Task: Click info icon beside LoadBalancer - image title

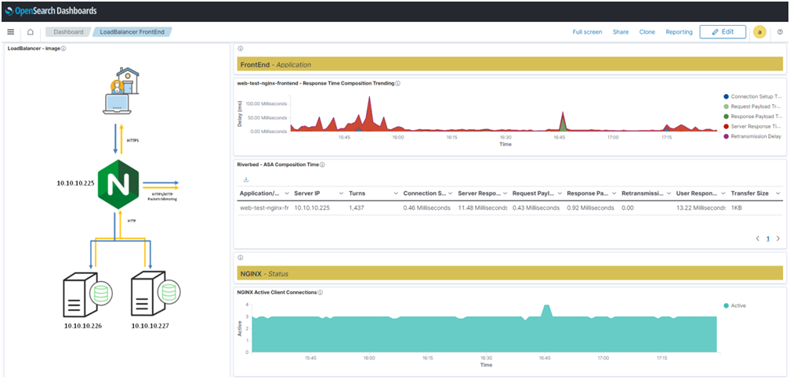Action: [x=64, y=49]
